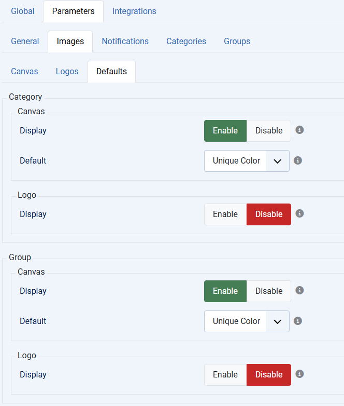This screenshot has height=406, width=344.
Task: Enable Group Logo display
Action: click(x=225, y=375)
